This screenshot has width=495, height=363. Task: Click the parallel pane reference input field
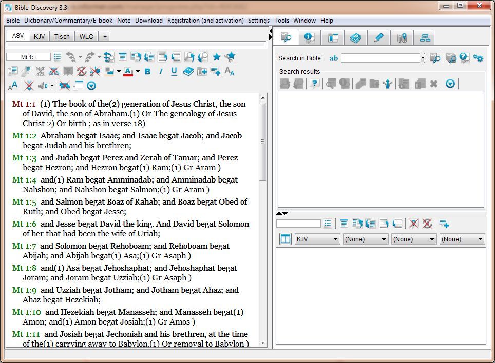(x=298, y=224)
